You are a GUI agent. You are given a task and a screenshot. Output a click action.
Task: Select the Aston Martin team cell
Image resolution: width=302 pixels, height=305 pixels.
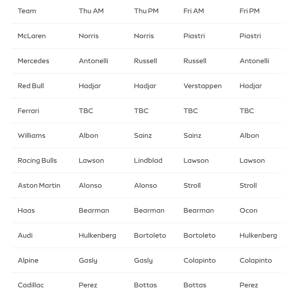(39, 185)
